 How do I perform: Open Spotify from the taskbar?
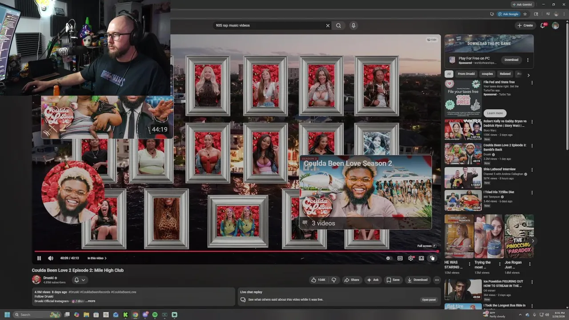point(155,315)
